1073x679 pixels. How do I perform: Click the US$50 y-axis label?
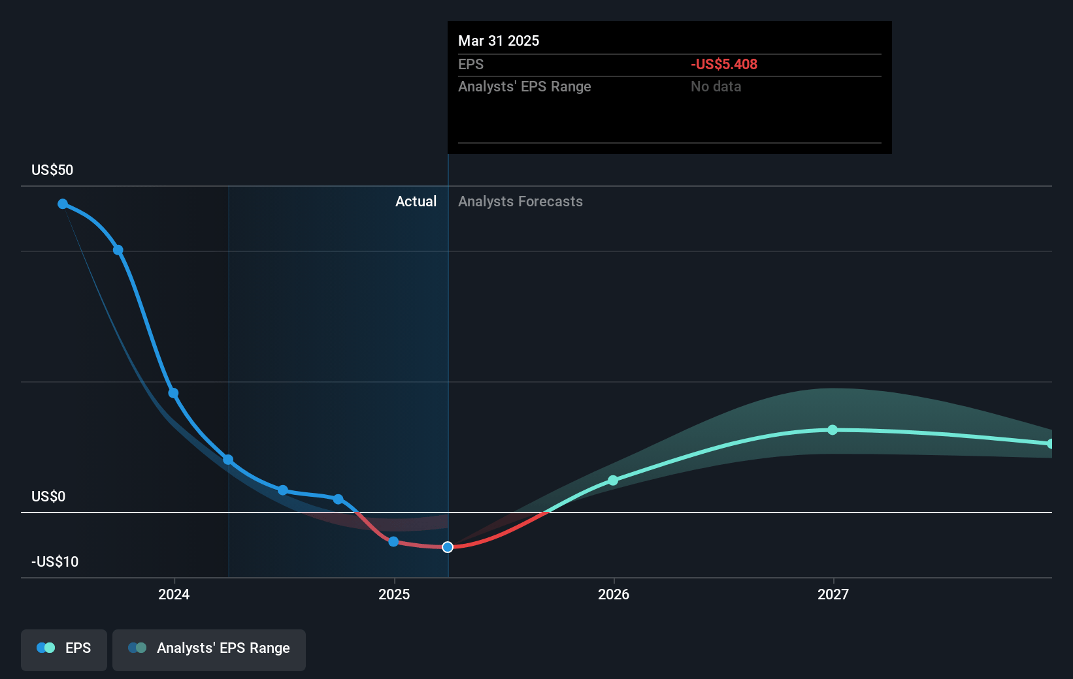52,170
